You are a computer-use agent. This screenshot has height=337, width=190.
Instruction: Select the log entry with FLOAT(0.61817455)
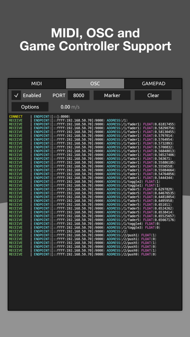point(92,124)
